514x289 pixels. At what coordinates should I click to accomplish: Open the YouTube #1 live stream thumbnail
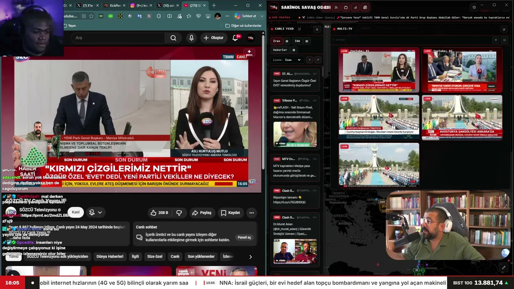pyautogui.click(x=379, y=70)
